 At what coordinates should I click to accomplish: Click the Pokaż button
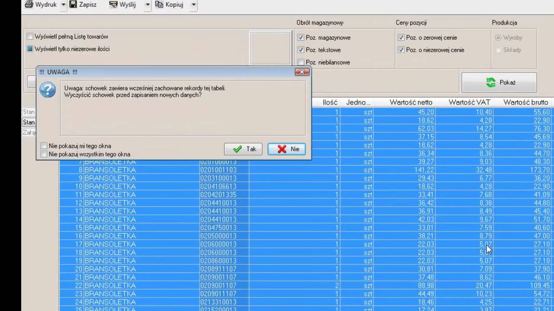click(499, 83)
